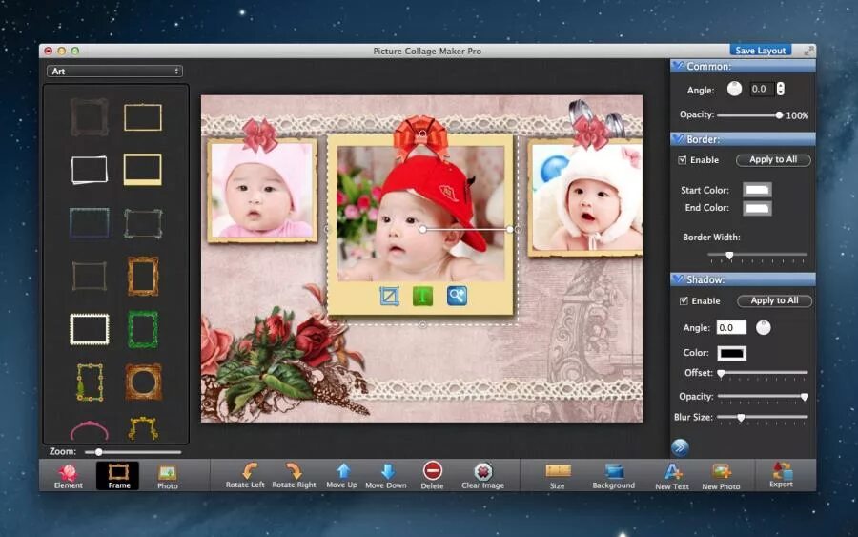Click the Shadow Offset slider
The height and width of the screenshot is (537, 858).
[763, 373]
